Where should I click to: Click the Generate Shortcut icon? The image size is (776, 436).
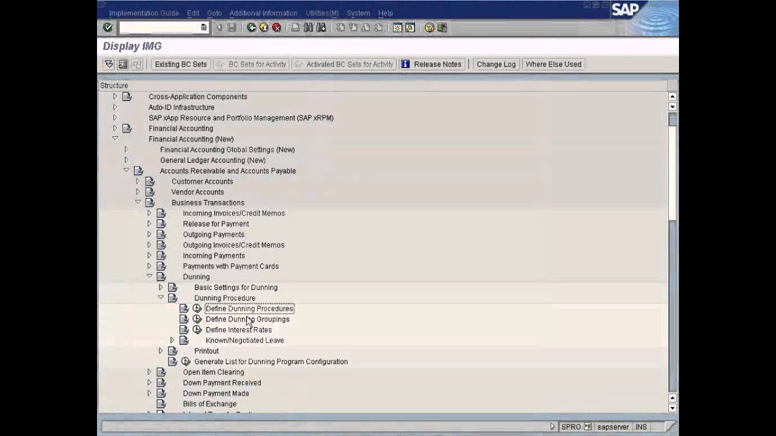click(x=410, y=27)
